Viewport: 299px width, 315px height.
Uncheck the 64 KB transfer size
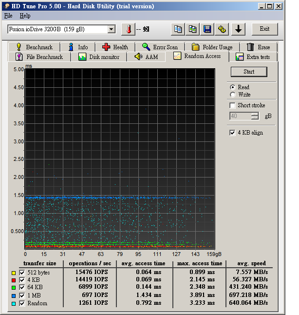[22, 288]
